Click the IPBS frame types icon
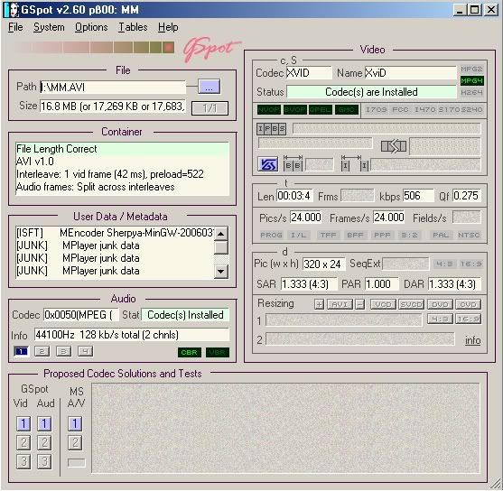Viewport: 503px width, 491px height. coord(271,129)
